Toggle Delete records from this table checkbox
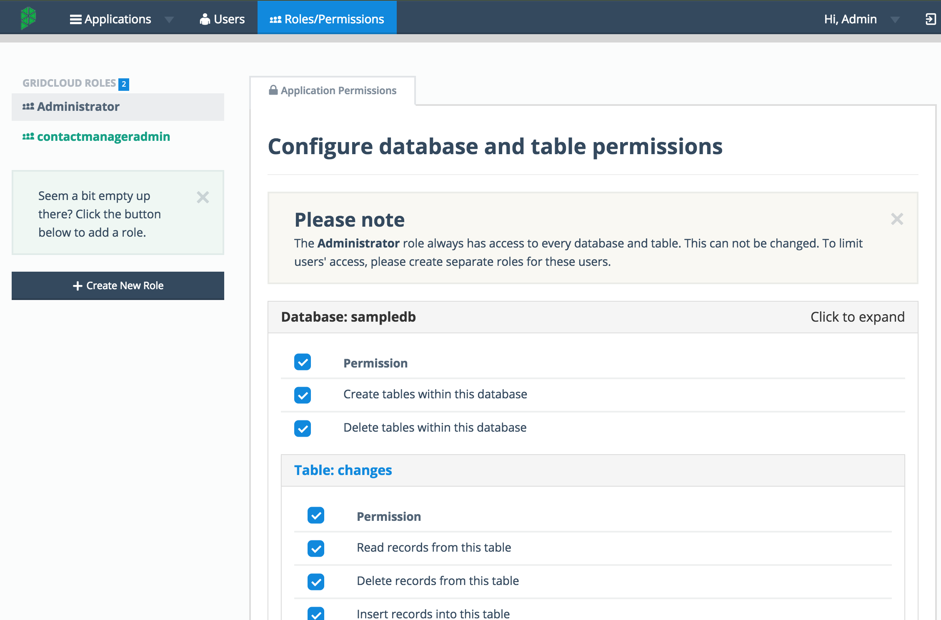 [x=316, y=582]
